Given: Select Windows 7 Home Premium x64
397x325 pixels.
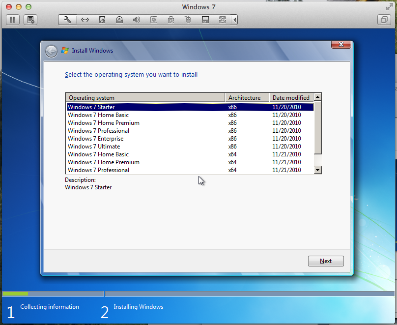Looking at the screenshot, I should coord(190,162).
